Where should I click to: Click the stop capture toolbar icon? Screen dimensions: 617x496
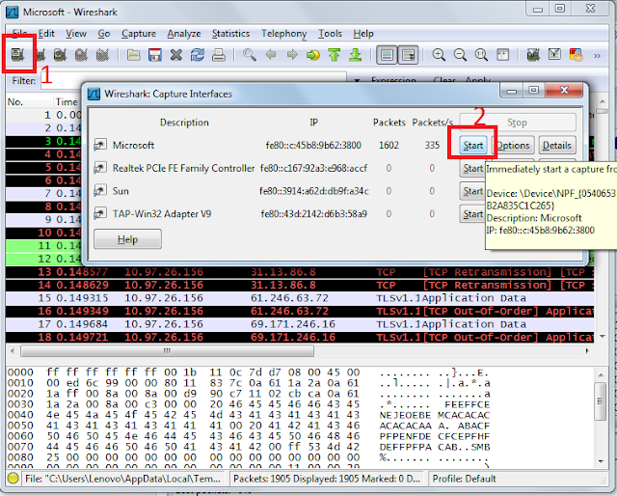pos(81,55)
